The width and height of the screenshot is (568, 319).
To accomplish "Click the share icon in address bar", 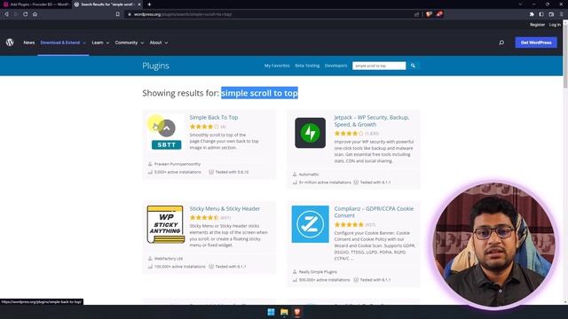I will pyautogui.click(x=416, y=14).
